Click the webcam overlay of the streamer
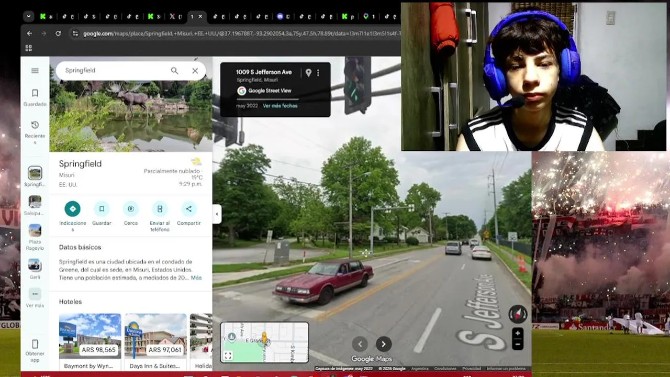Image resolution: width=670 pixels, height=377 pixels. tap(533, 76)
